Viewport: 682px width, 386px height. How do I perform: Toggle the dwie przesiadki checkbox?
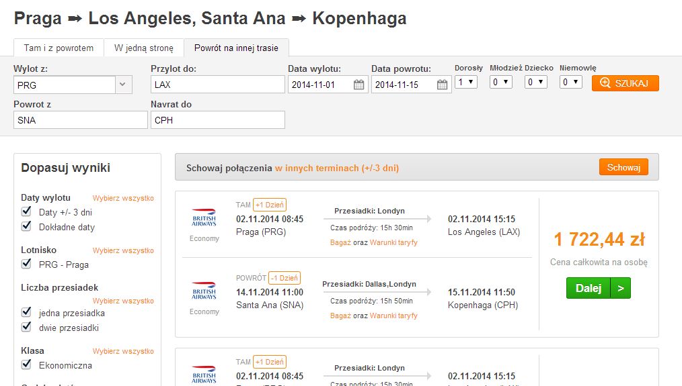point(26,327)
